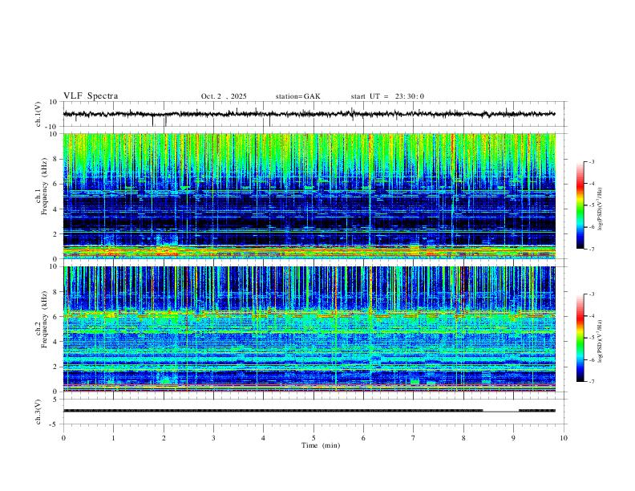
Task: Click the 'start UT = 23:30:0' text
Action: pyautogui.click(x=387, y=96)
